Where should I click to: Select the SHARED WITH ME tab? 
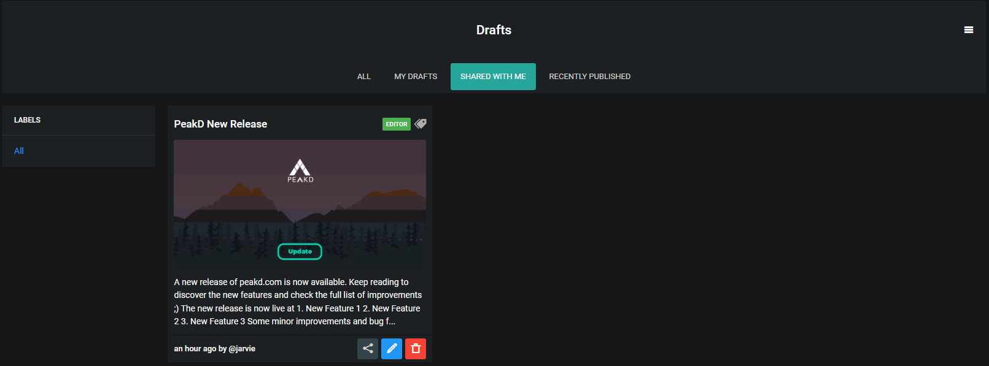493,77
